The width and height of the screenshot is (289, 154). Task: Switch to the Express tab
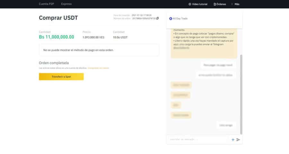click(x=66, y=4)
